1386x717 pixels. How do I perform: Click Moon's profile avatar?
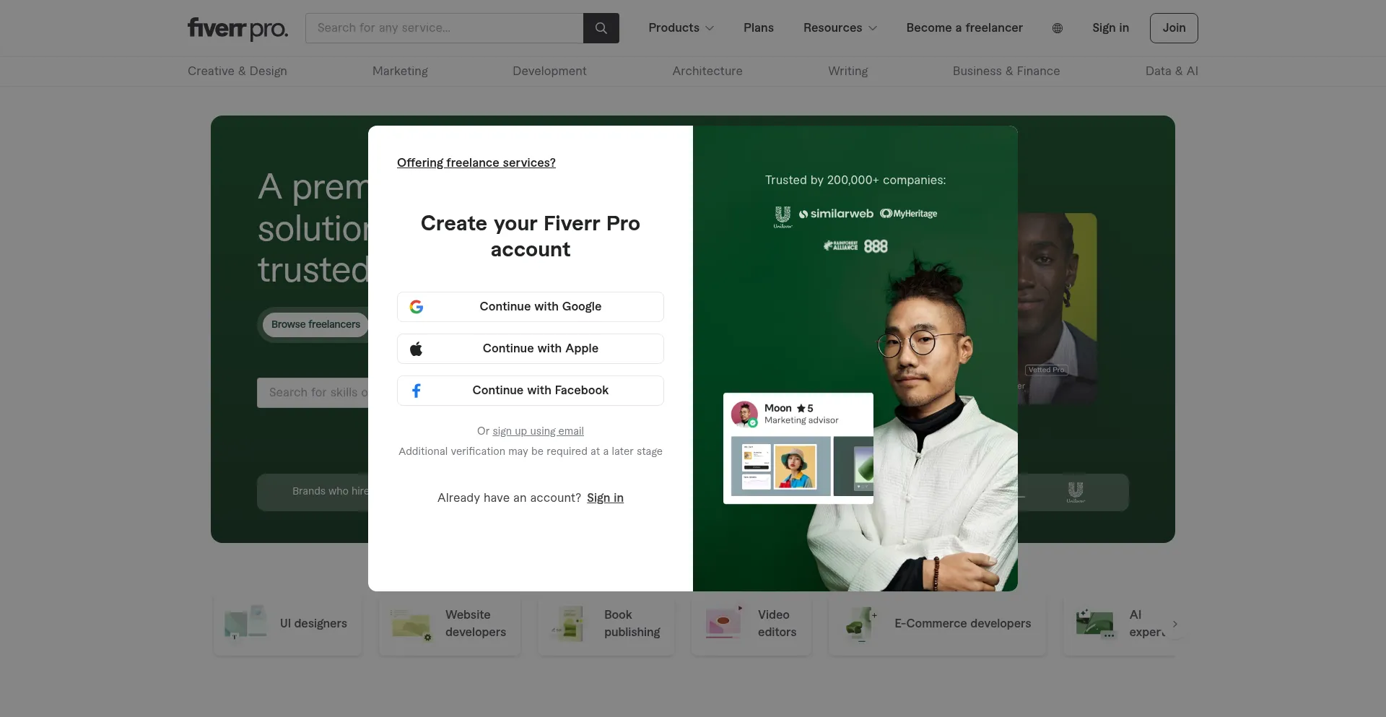click(744, 414)
